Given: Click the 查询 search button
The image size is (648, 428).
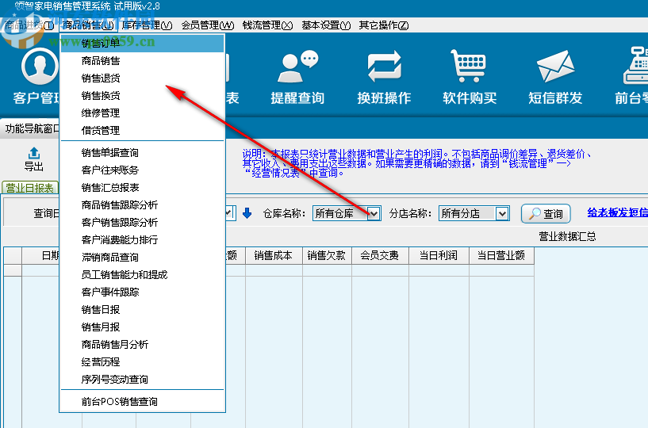Looking at the screenshot, I should click(546, 213).
